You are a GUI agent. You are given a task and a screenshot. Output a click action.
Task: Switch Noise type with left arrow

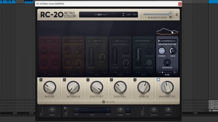[42, 41]
